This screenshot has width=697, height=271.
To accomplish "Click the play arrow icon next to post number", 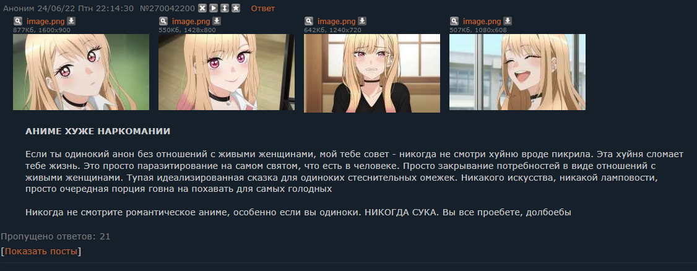I will (x=214, y=8).
